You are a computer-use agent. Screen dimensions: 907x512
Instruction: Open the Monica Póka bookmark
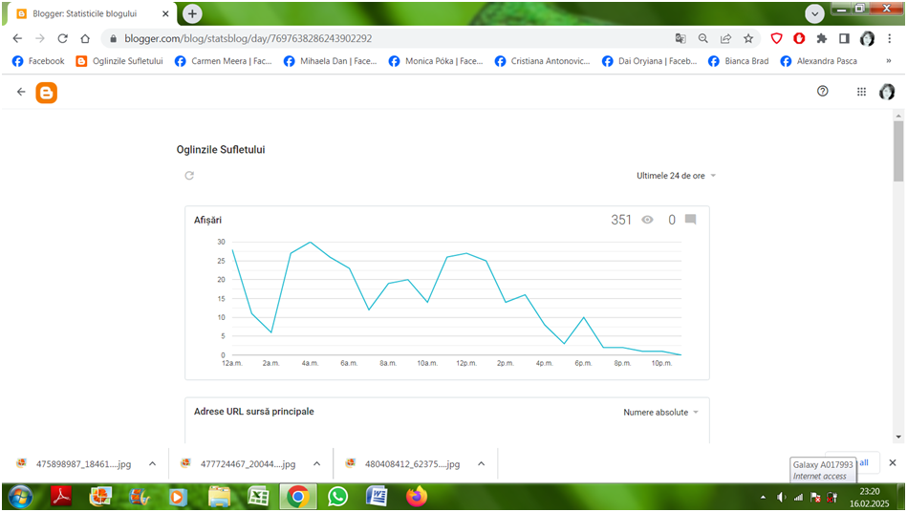coord(436,61)
